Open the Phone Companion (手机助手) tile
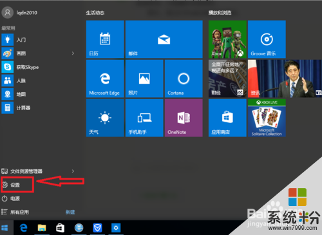Screen dimensions: 322x235 [144, 118]
